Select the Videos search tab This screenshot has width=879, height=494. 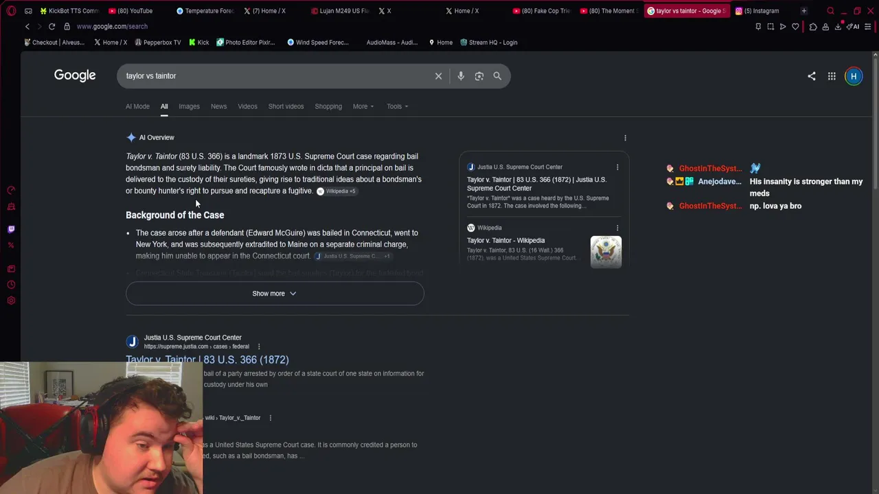(247, 106)
